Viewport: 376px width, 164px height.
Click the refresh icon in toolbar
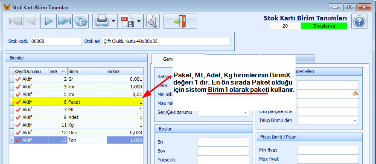coord(81,21)
